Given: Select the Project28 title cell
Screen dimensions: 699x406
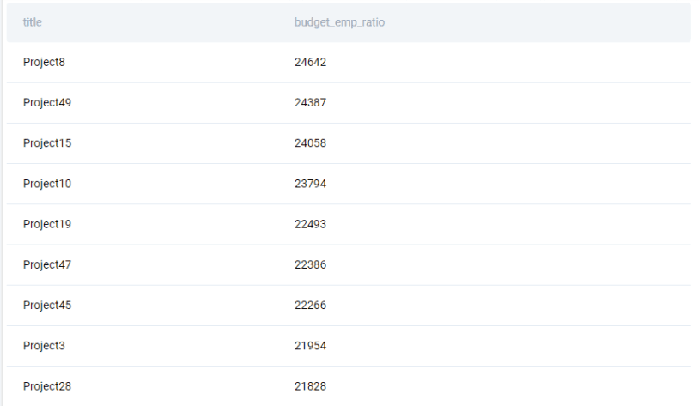Looking at the screenshot, I should click(x=47, y=385).
